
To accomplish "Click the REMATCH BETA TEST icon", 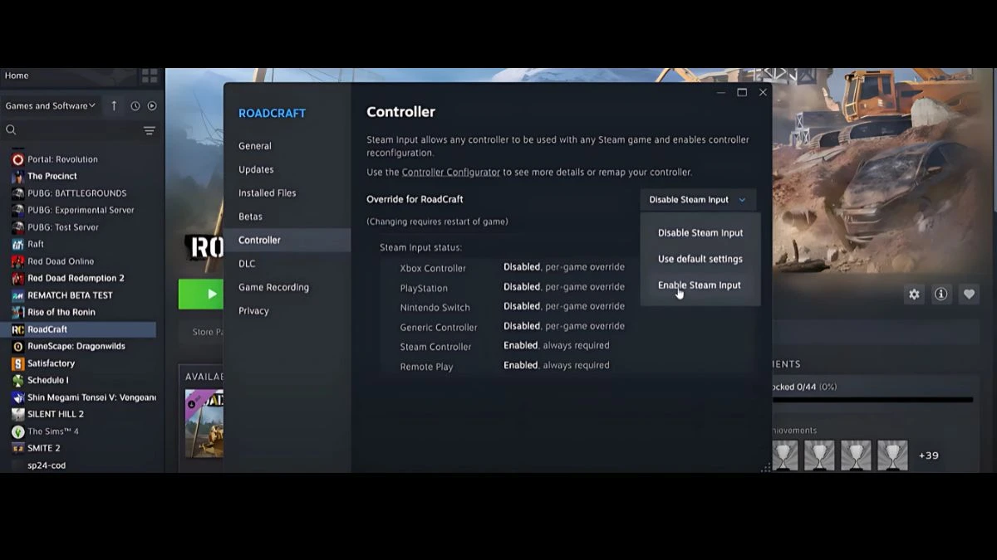I will (17, 295).
